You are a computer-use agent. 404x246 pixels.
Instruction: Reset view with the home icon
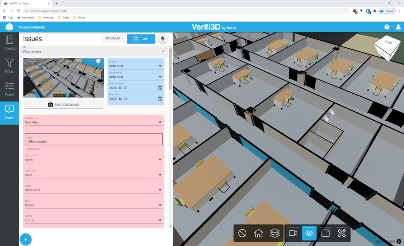[258, 233]
